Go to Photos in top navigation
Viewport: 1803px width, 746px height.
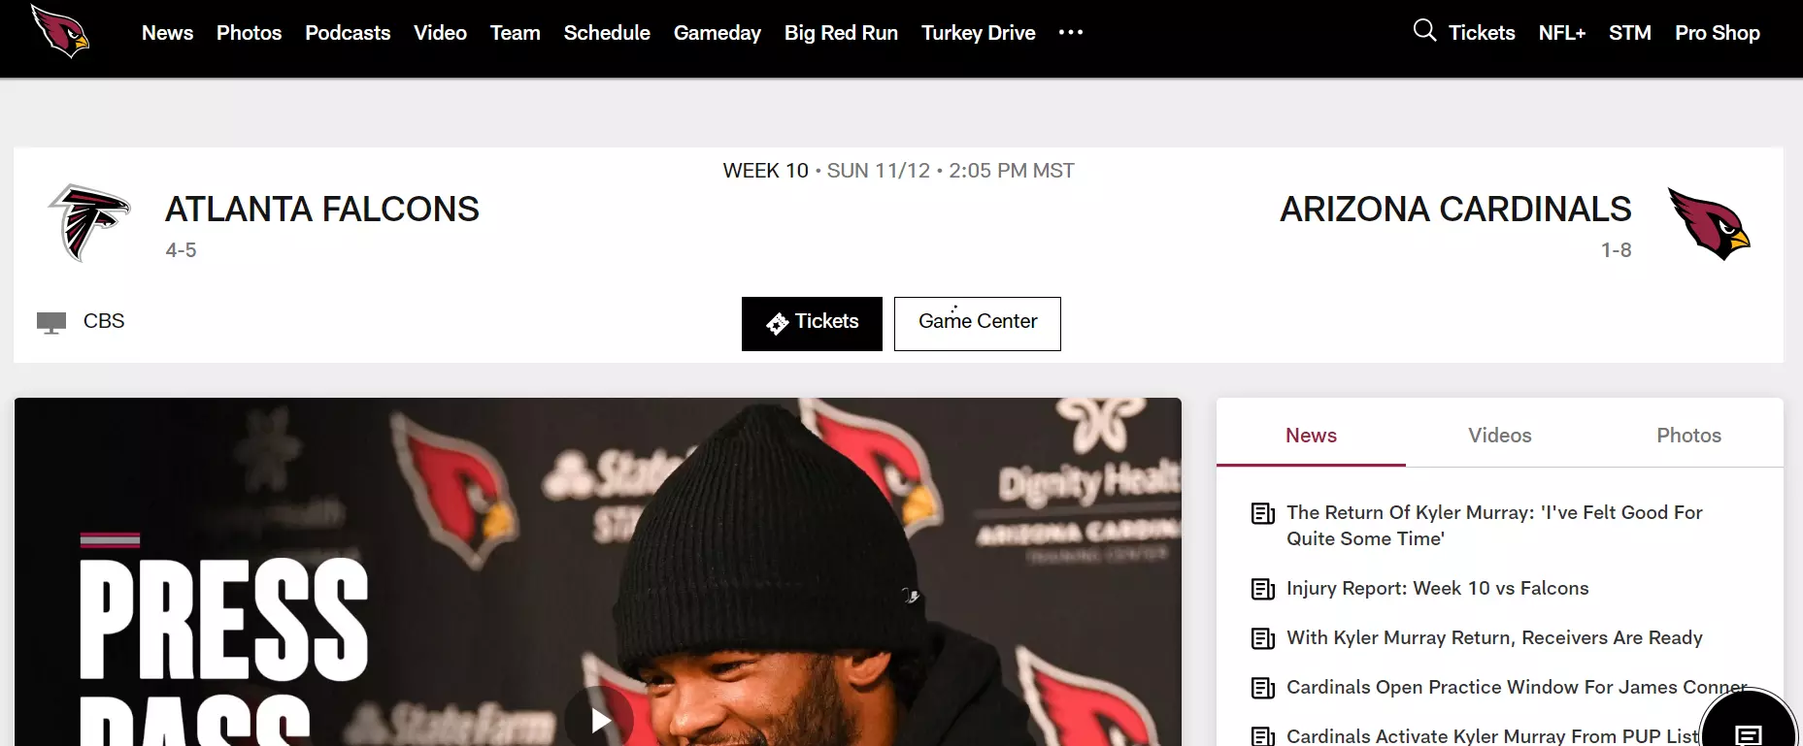(249, 33)
